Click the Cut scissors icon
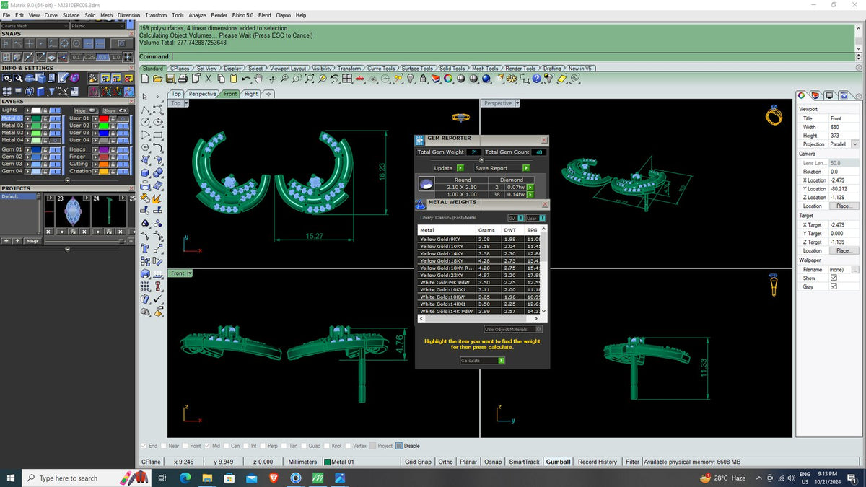 pyautogui.click(x=208, y=78)
